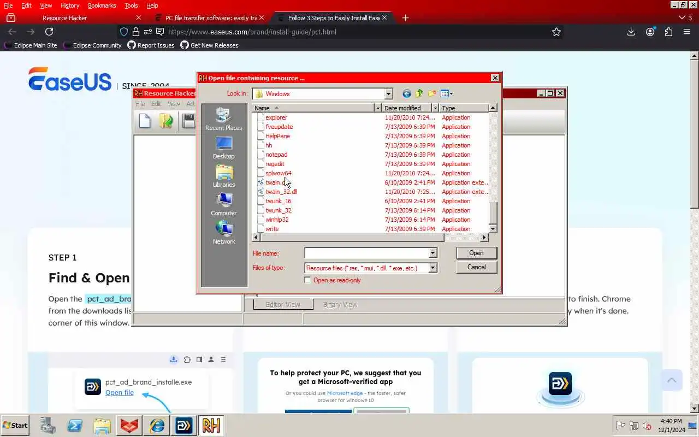Jump to Computer in the places sidebar
Image resolution: width=699 pixels, height=437 pixels.
pos(224,204)
